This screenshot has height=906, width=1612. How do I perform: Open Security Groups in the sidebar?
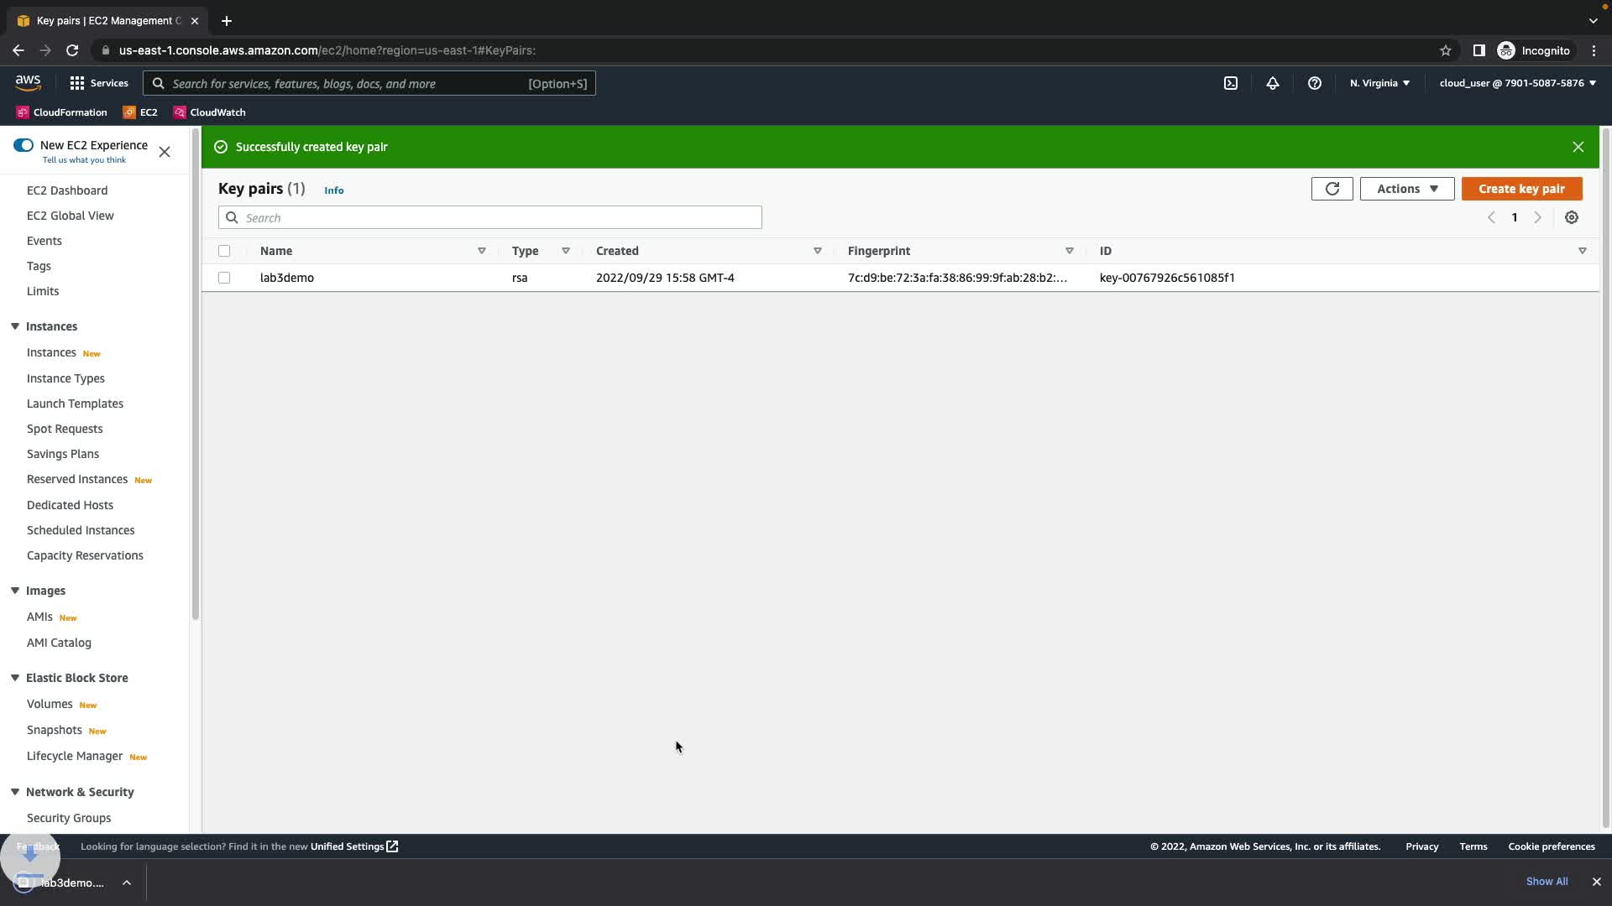tap(69, 818)
